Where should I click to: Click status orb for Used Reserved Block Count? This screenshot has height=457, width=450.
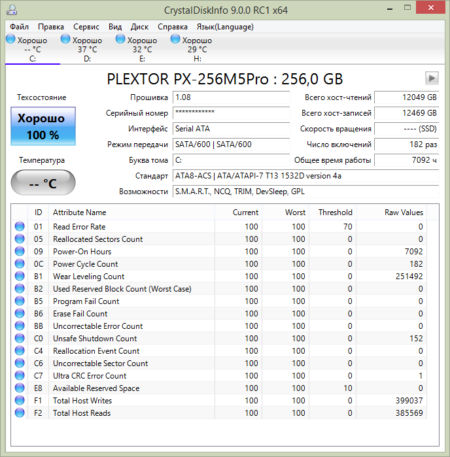(20, 288)
